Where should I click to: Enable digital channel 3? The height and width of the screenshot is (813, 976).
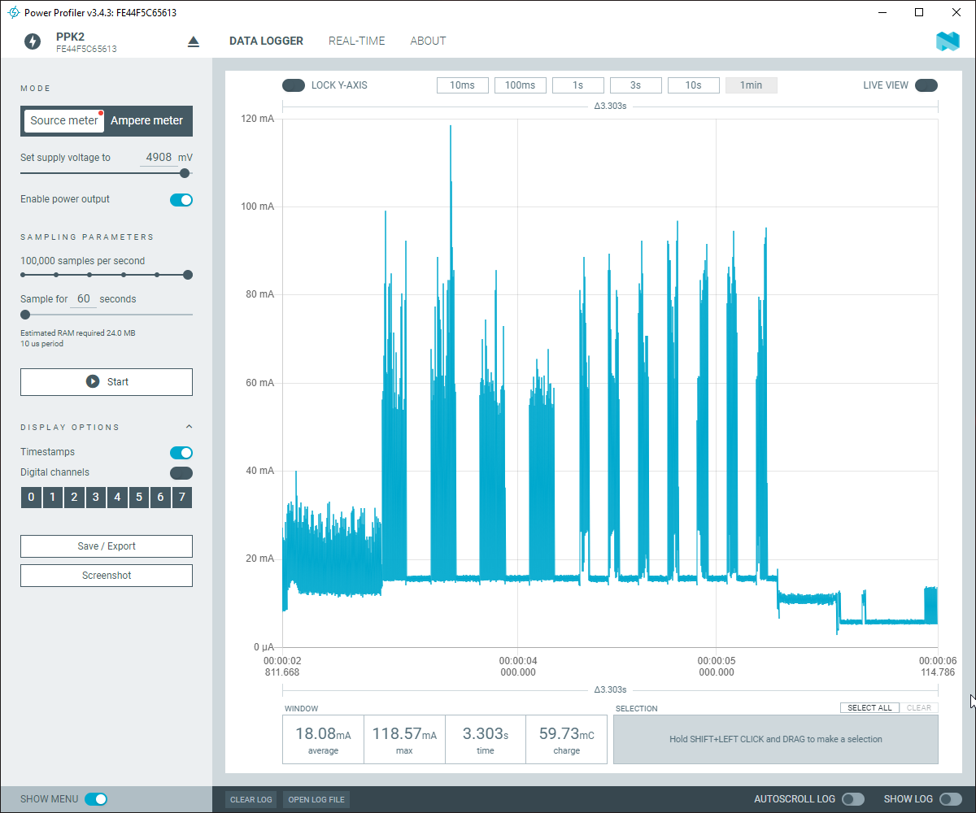tap(95, 497)
